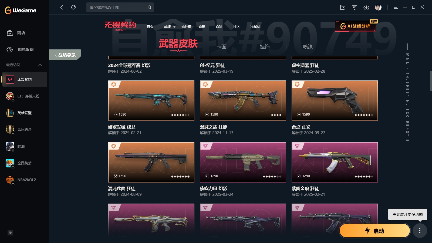
Task: Open the download manager icon
Action: point(366,7)
